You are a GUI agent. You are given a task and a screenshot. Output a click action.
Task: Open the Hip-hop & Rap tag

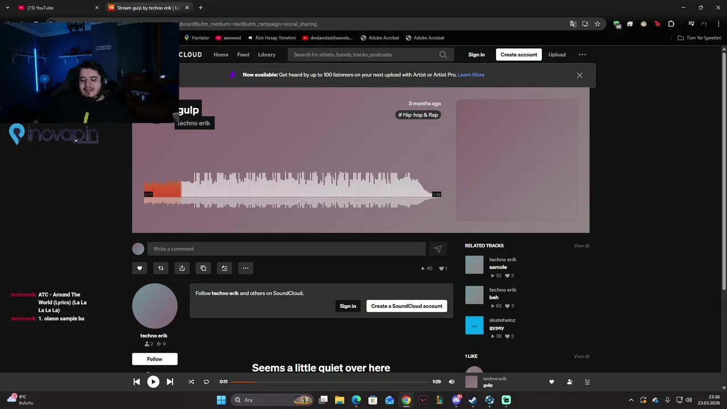(418, 115)
